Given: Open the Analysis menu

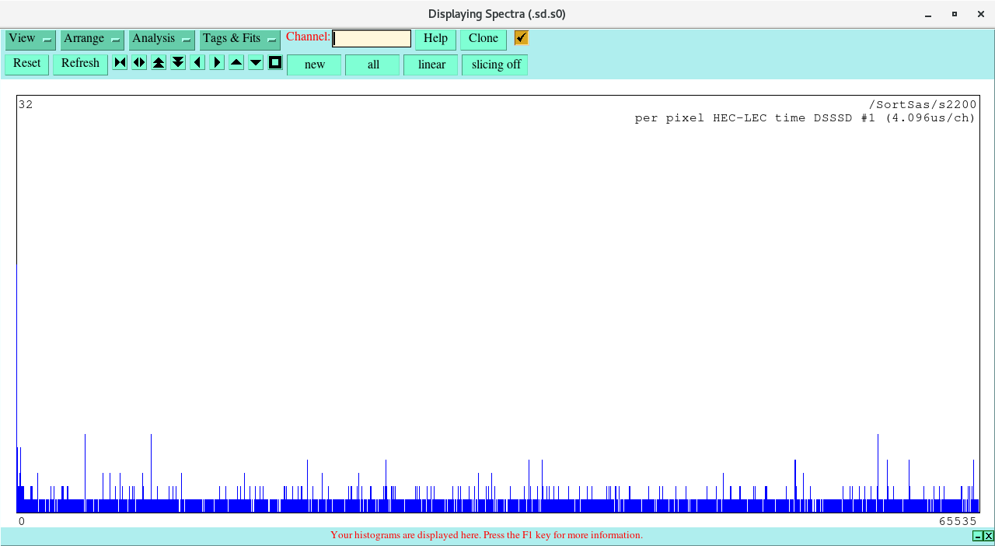Looking at the screenshot, I should (162, 39).
